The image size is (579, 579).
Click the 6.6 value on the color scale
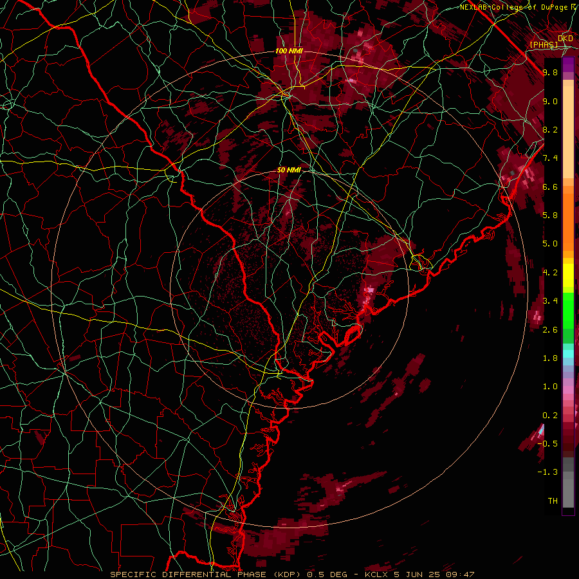coord(550,187)
